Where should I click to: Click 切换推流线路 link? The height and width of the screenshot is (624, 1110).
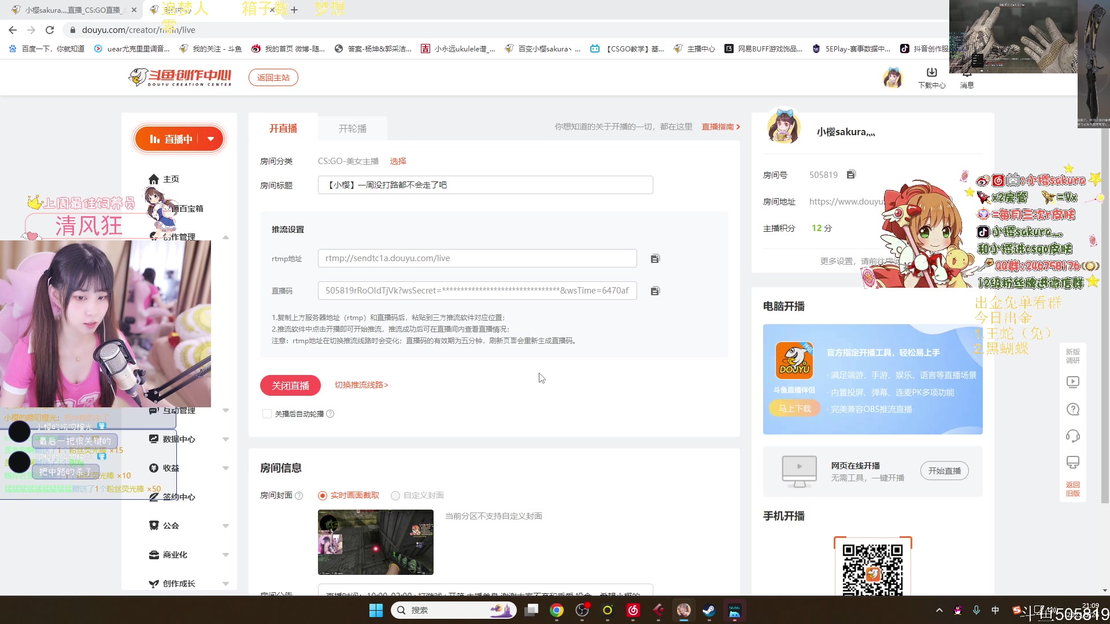[x=361, y=385]
